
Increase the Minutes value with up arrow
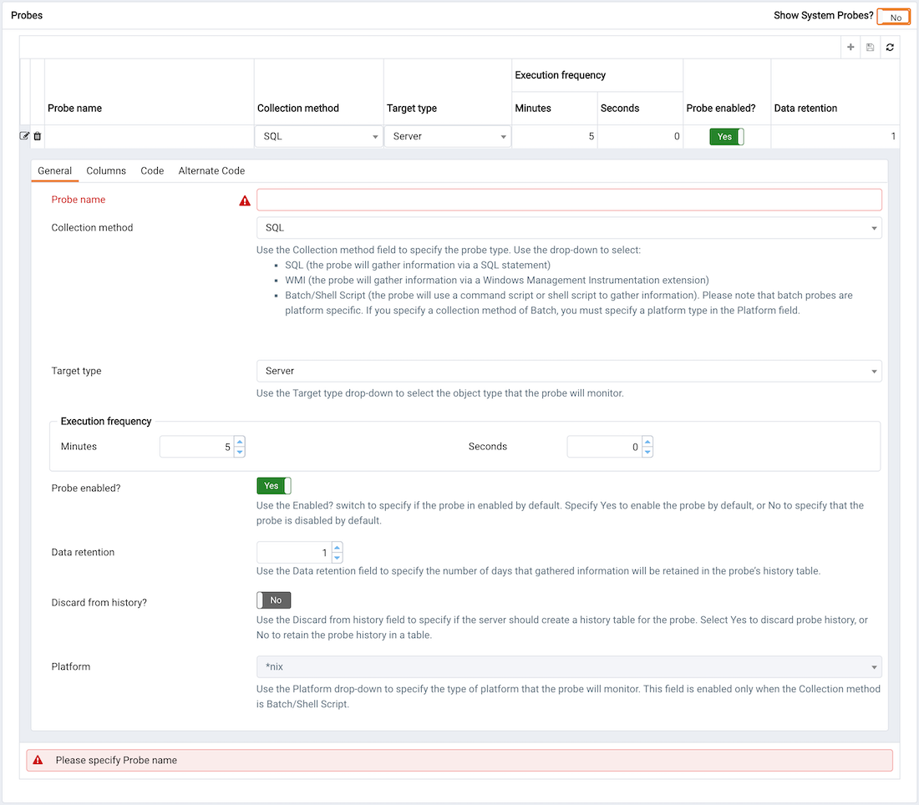(240, 442)
